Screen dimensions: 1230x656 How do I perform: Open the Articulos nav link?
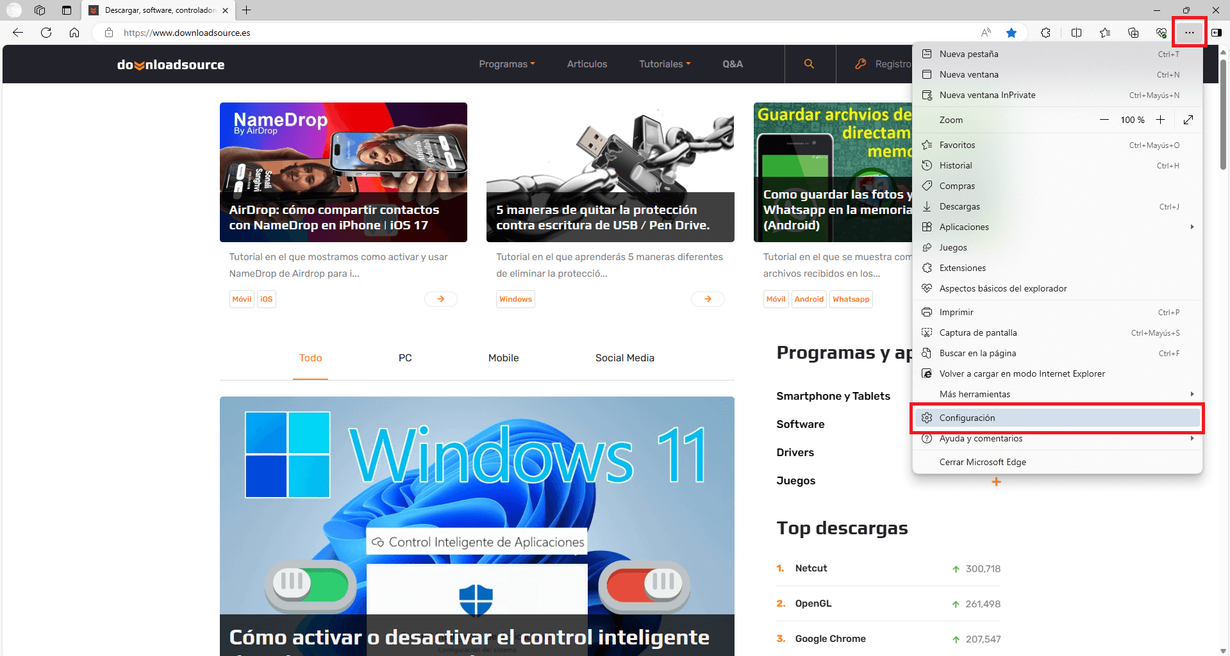click(587, 64)
